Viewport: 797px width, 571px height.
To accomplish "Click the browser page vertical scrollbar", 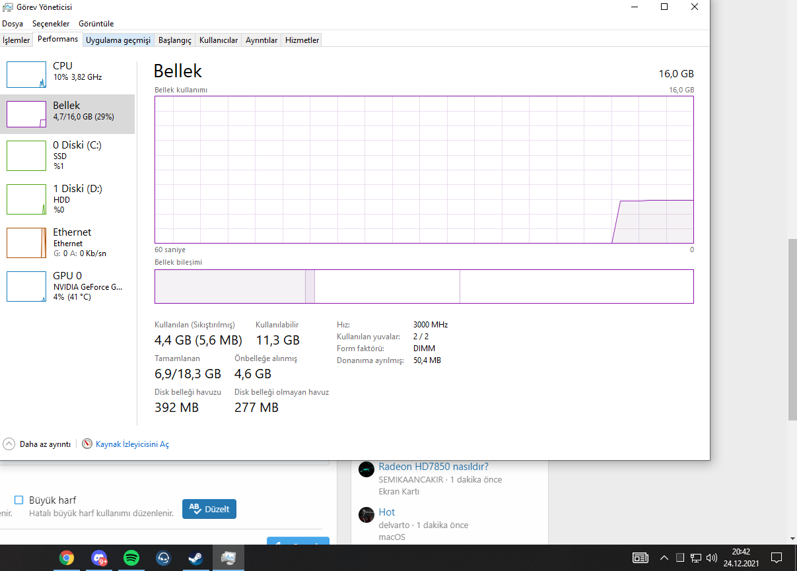I will [x=792, y=330].
